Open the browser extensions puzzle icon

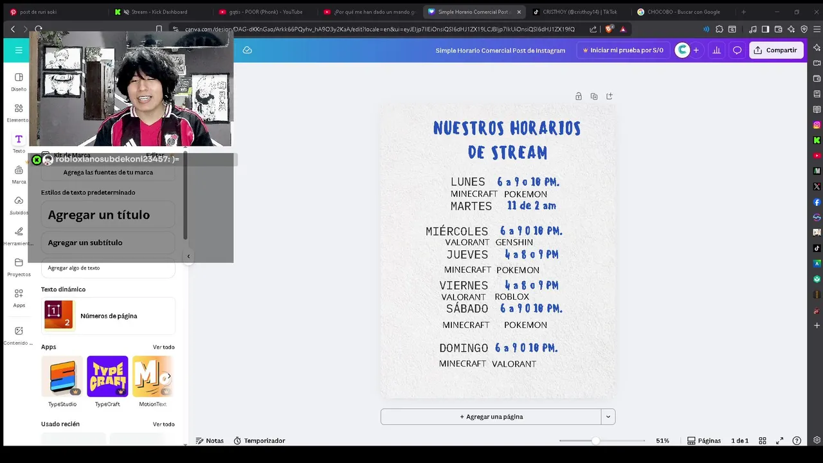[x=719, y=29]
